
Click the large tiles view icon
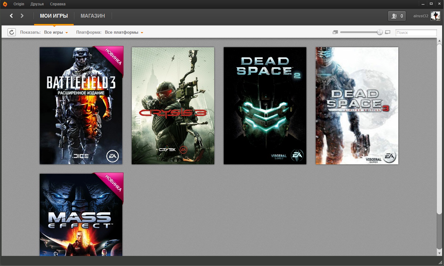point(388,32)
